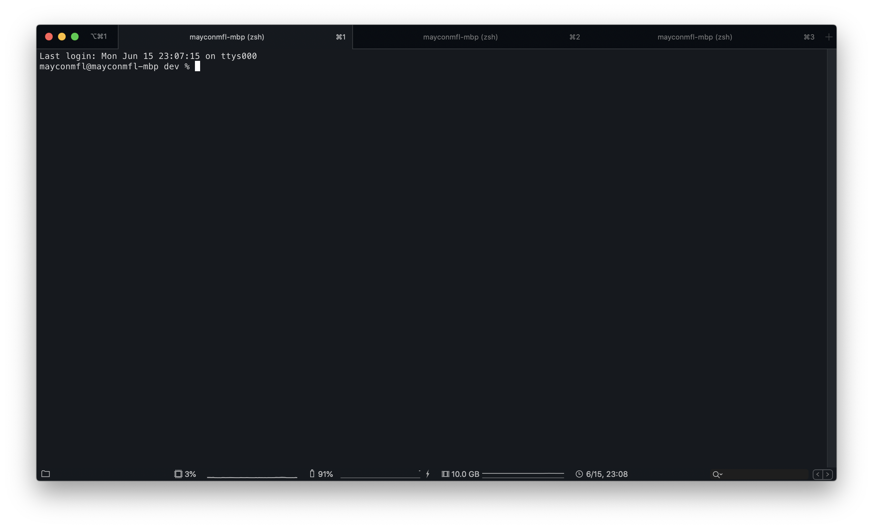Click the CPU chip icon showing 3%
The width and height of the screenshot is (873, 529).
178,474
